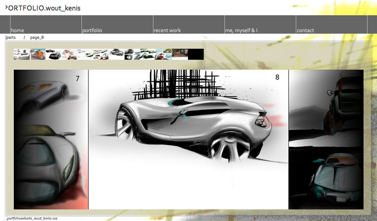
Task: Open the red motorcycles sketch thumbnail
Action: click(70, 54)
